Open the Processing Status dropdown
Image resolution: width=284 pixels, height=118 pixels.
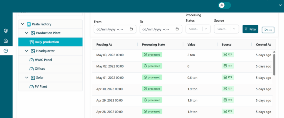tap(198, 29)
